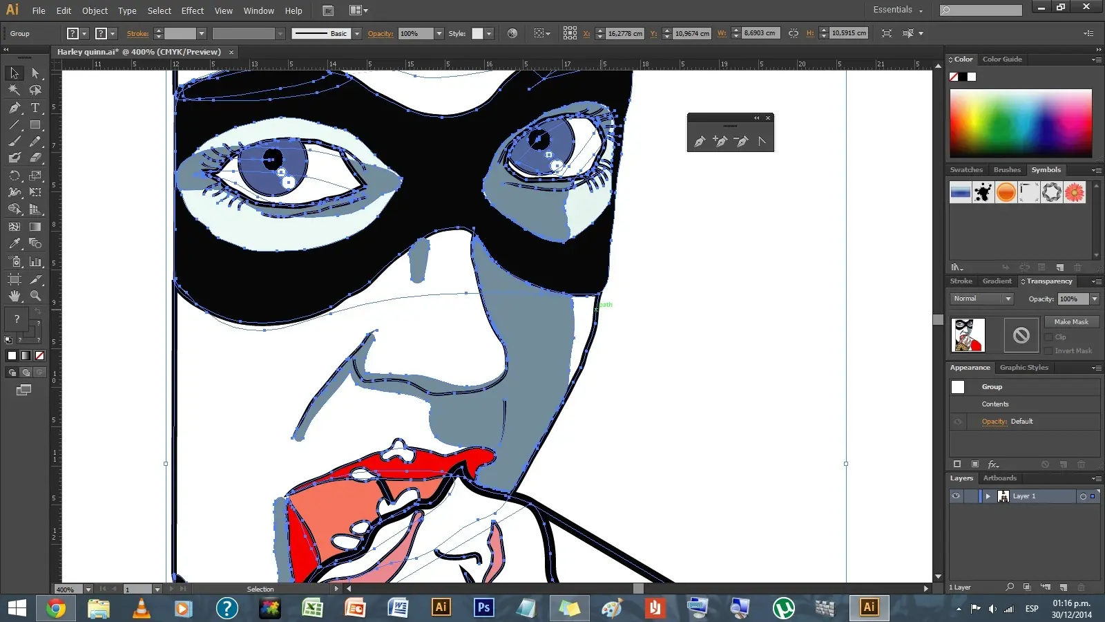
Task: Select the Scale tool
Action: tap(35, 176)
